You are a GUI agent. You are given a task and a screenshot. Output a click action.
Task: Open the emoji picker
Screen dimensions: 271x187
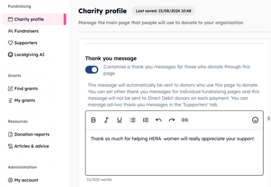(255, 120)
